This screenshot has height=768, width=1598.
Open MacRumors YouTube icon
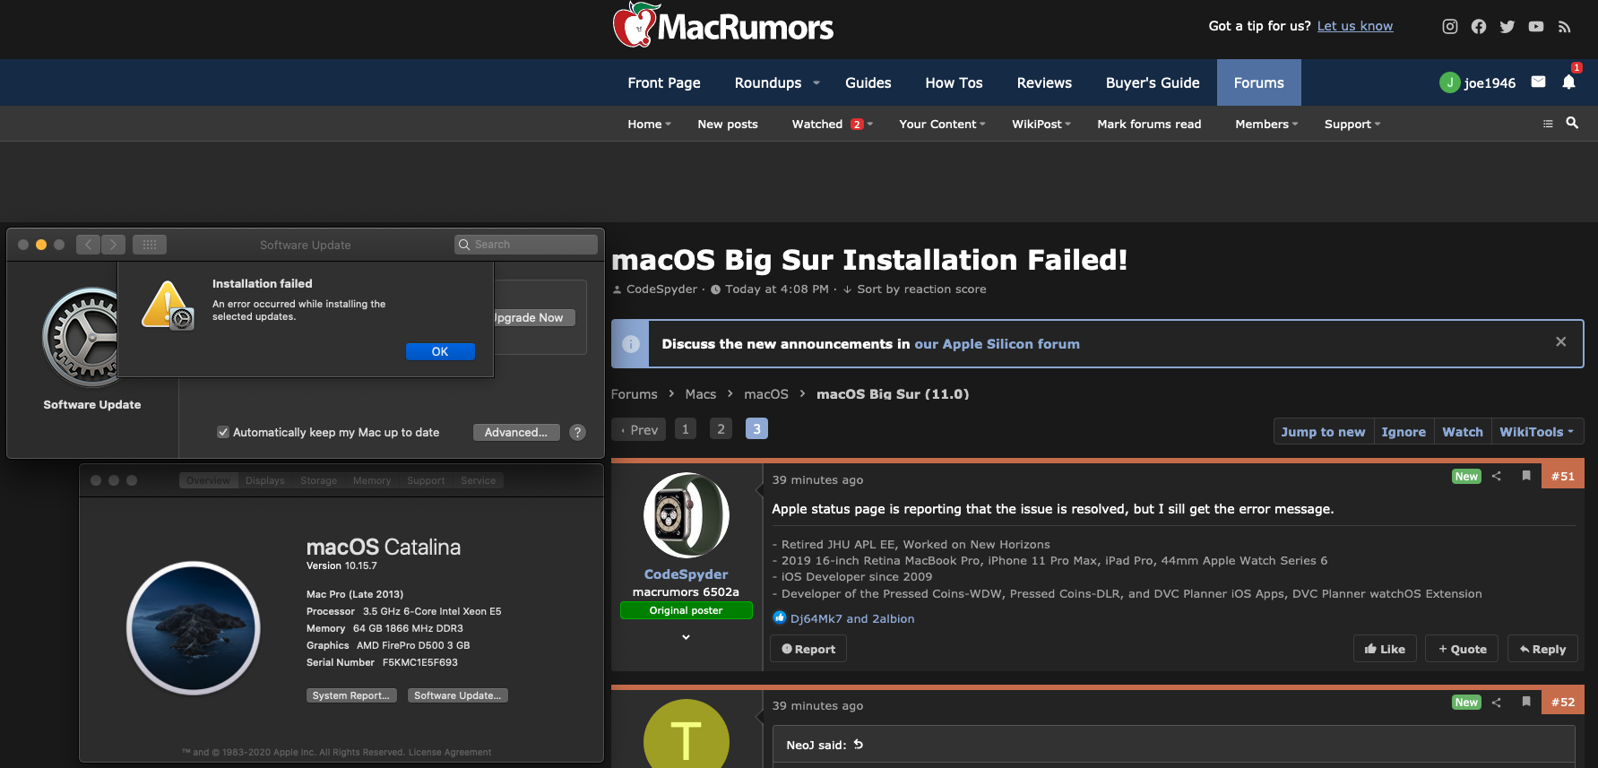point(1535,27)
